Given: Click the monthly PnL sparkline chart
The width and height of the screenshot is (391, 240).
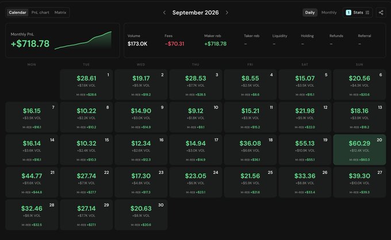Looking at the screenshot, I should (x=83, y=40).
